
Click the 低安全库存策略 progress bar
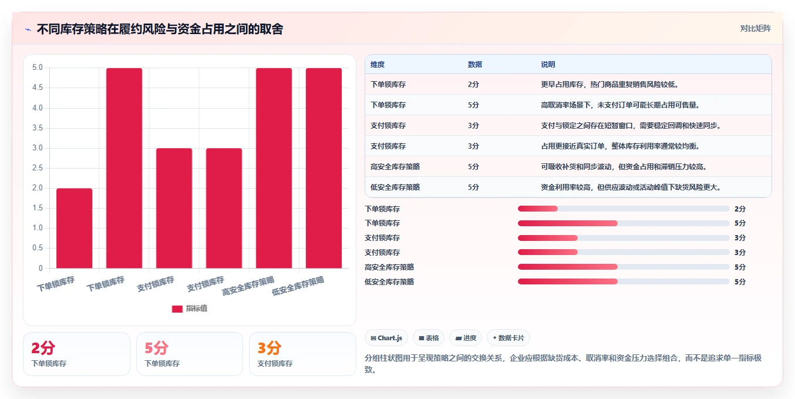coord(624,281)
